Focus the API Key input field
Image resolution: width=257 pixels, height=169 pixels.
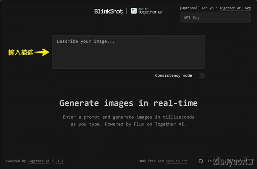pos(215,18)
